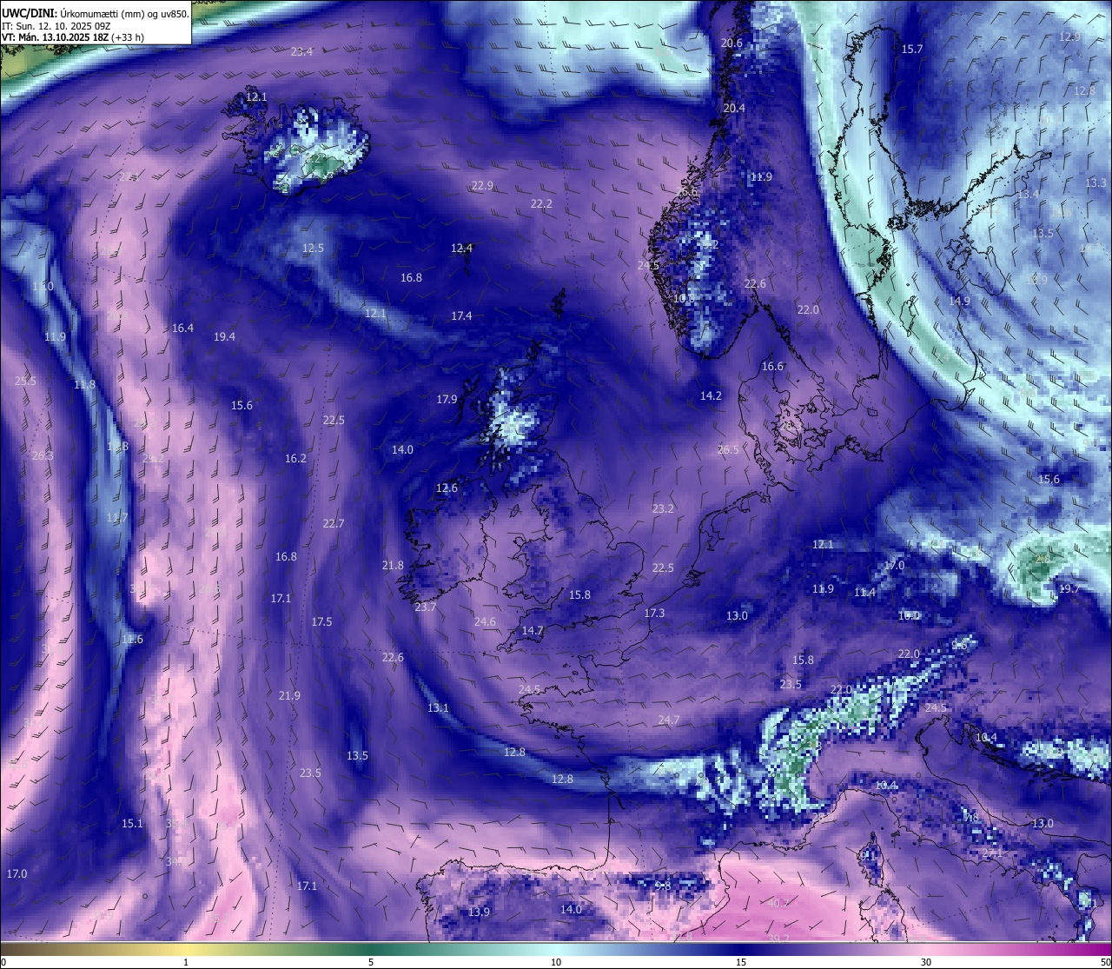Click the 22.9 value on the map
1112x969 pixels.
click(482, 186)
